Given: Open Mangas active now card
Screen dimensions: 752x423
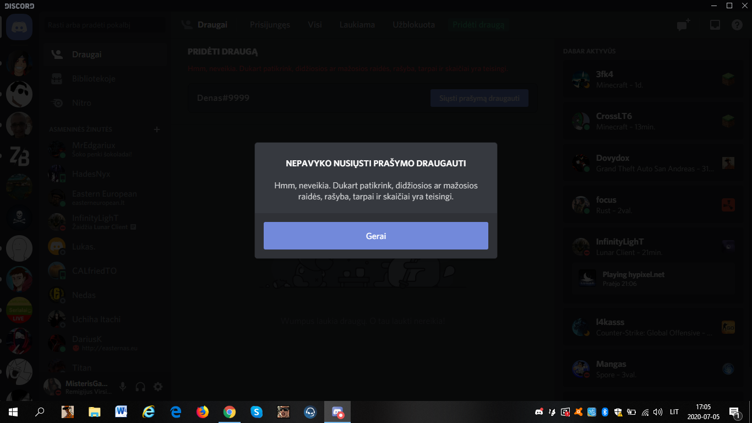Looking at the screenshot, I should pos(653,370).
